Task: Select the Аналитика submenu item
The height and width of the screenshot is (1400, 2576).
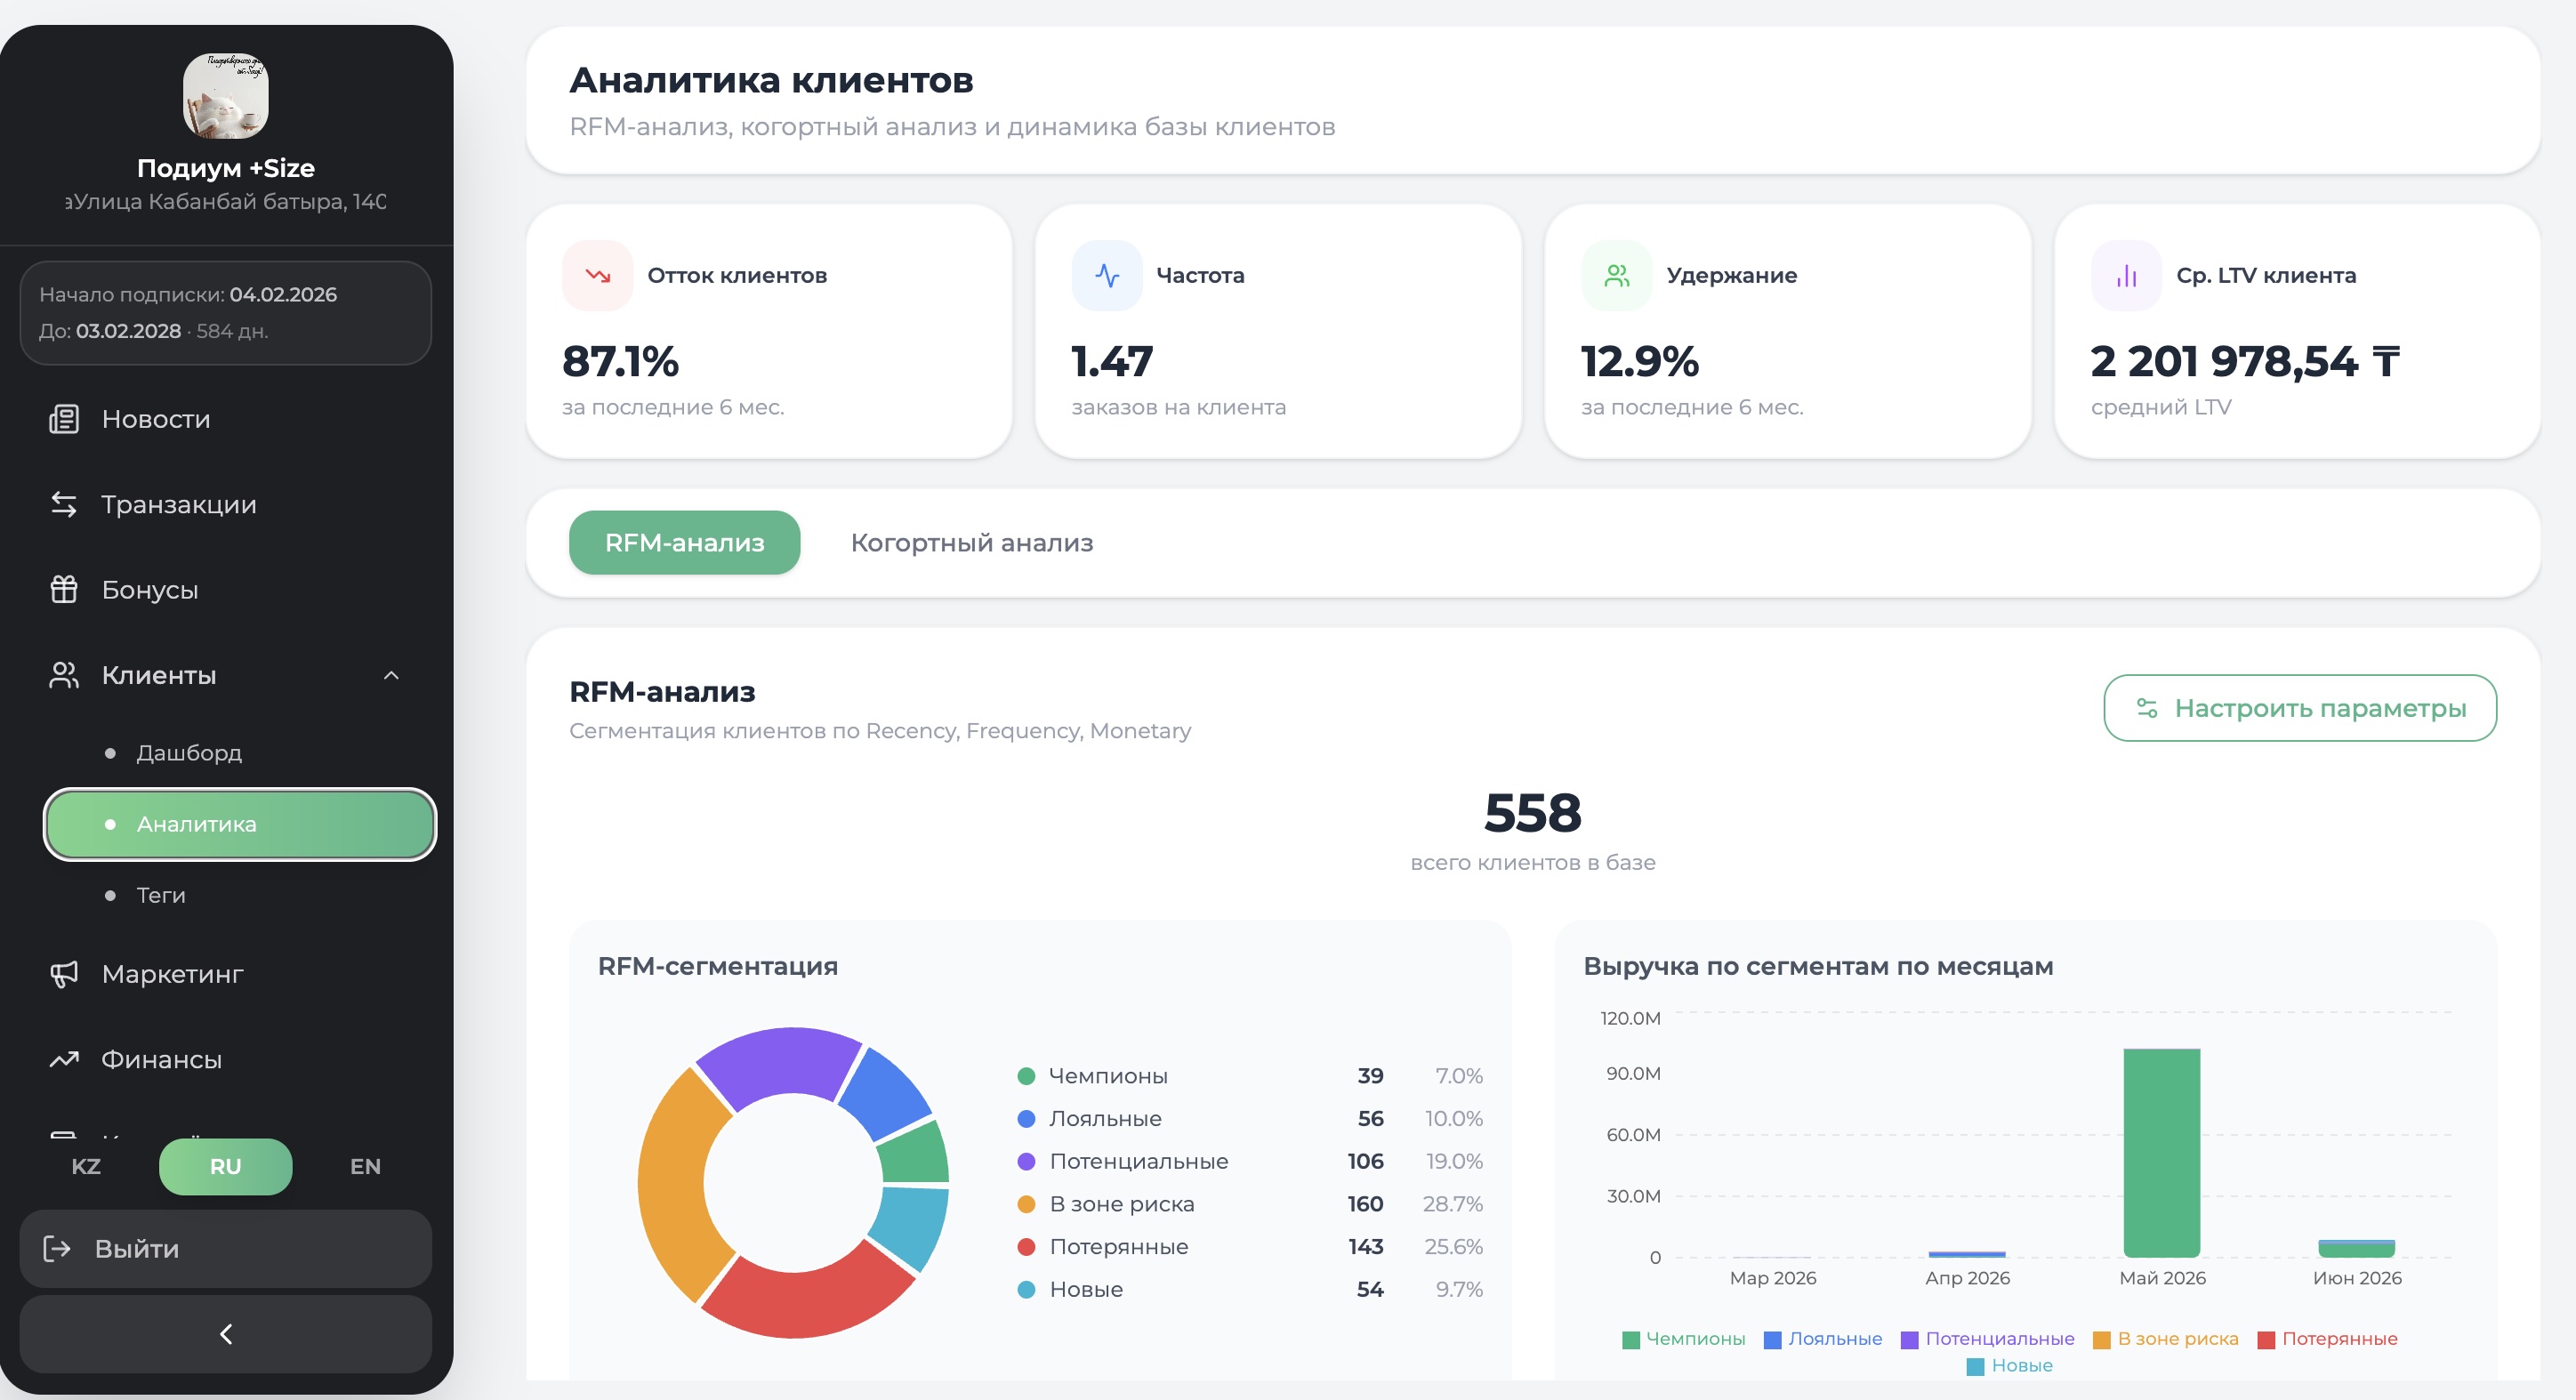Action: (240, 824)
